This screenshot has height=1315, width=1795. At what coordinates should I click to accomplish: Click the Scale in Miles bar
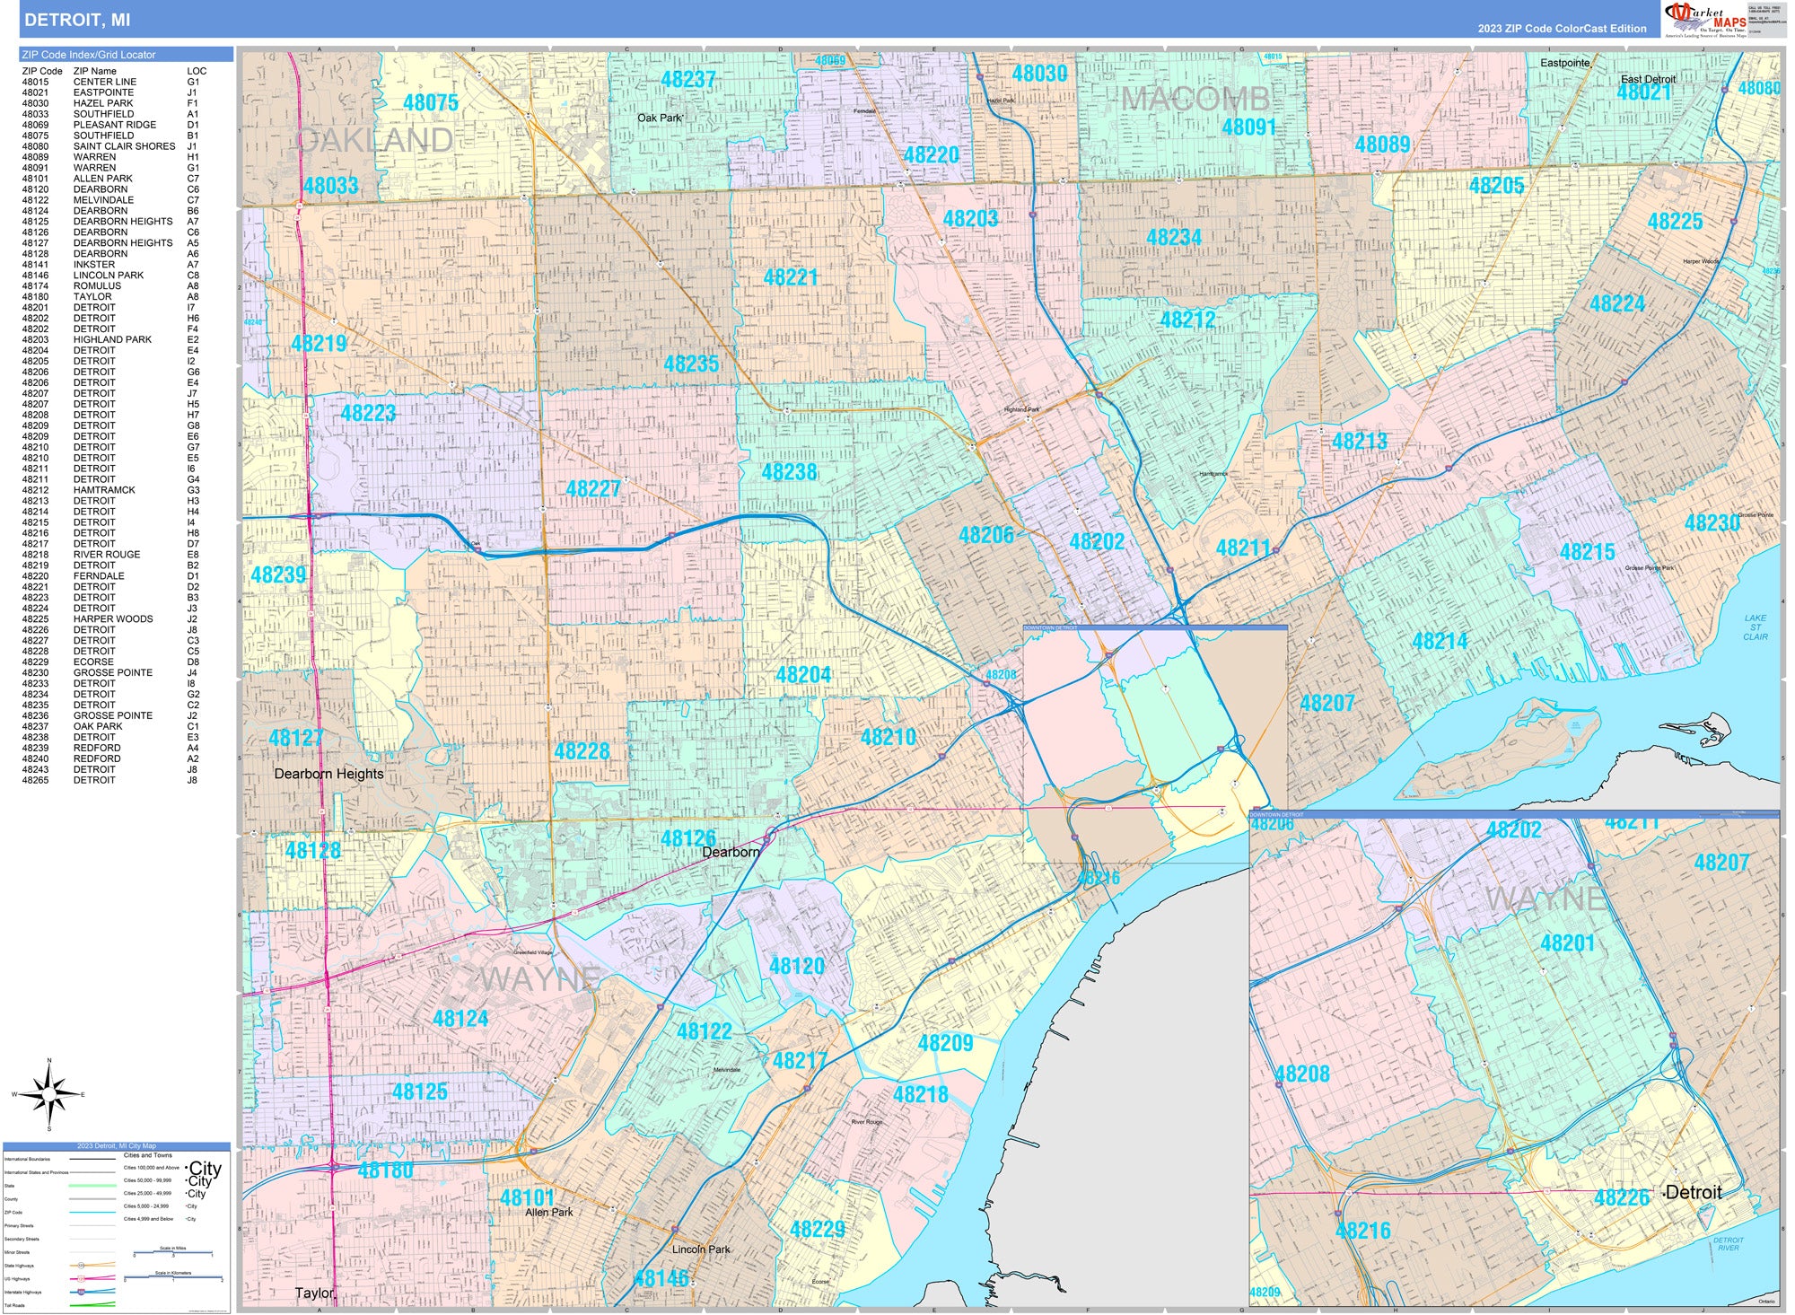click(x=172, y=1253)
